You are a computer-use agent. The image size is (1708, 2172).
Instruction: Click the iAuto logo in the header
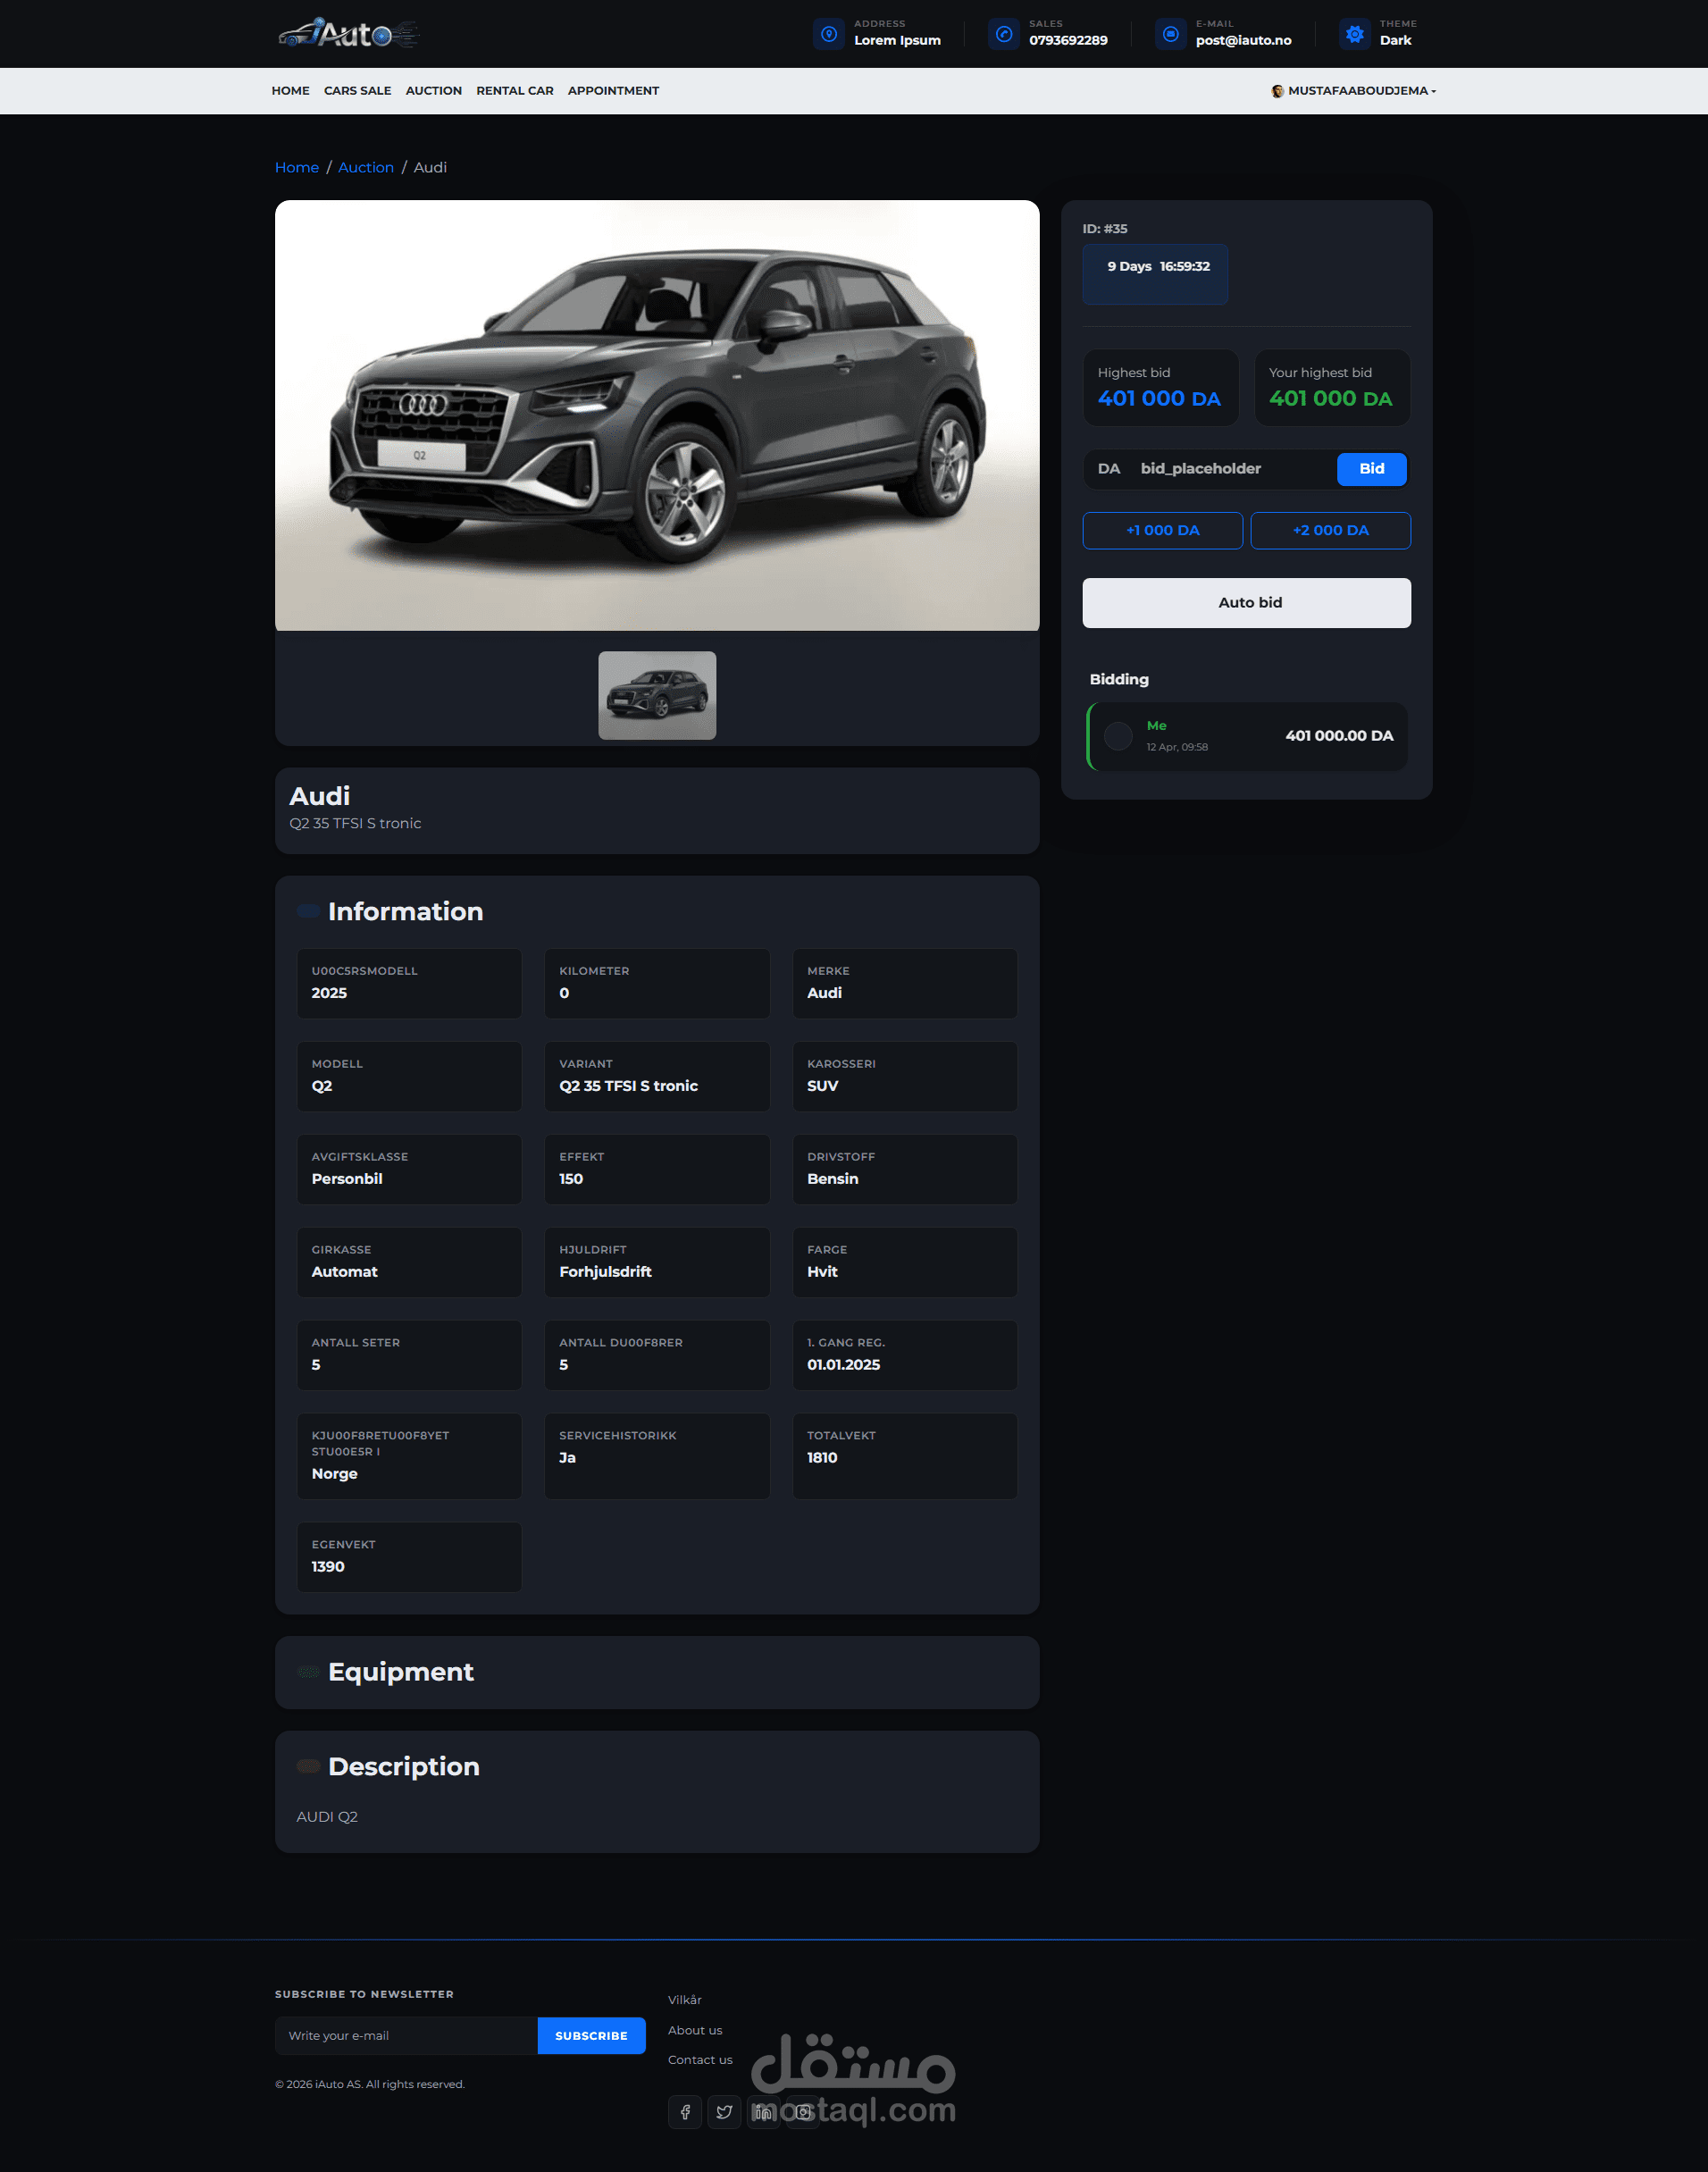coord(348,33)
